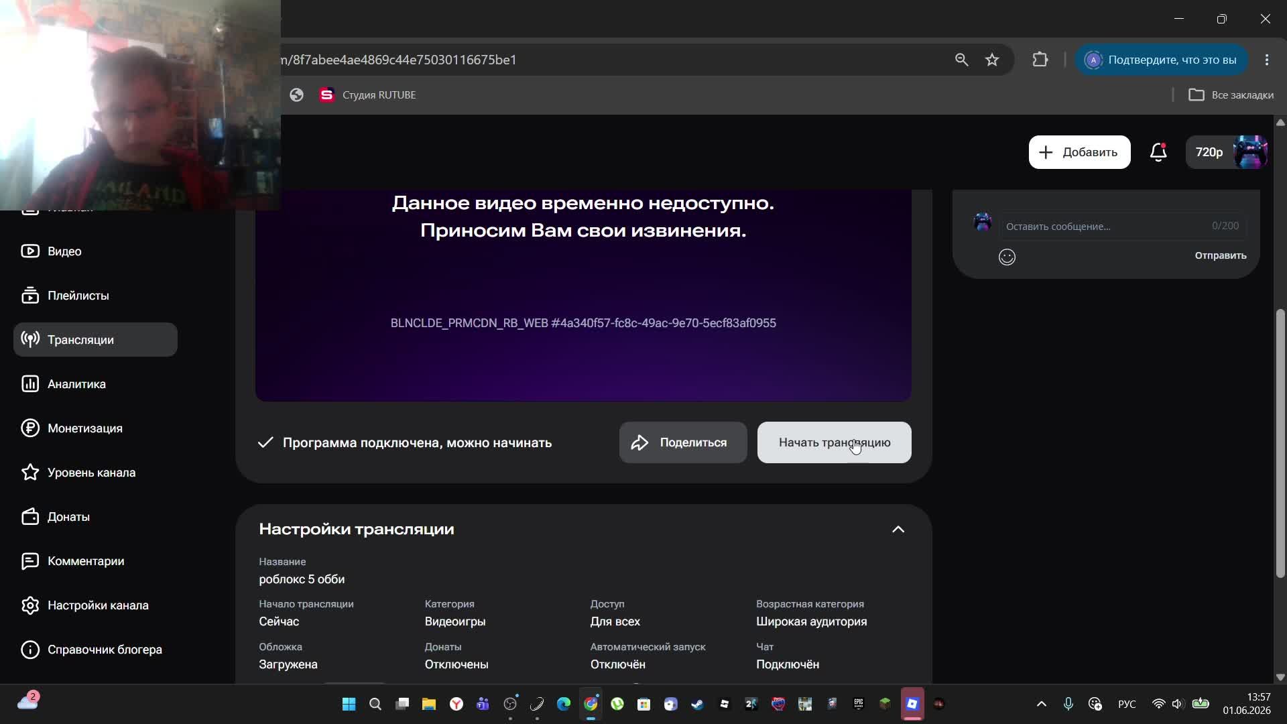The image size is (1287, 724).
Task: Click Отправить to send message
Action: (x=1220, y=255)
